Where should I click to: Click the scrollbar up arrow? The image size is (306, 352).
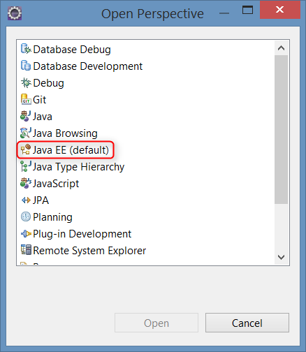coord(281,48)
